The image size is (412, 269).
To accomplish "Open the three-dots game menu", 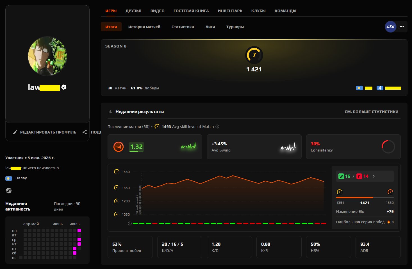I will (x=402, y=27).
